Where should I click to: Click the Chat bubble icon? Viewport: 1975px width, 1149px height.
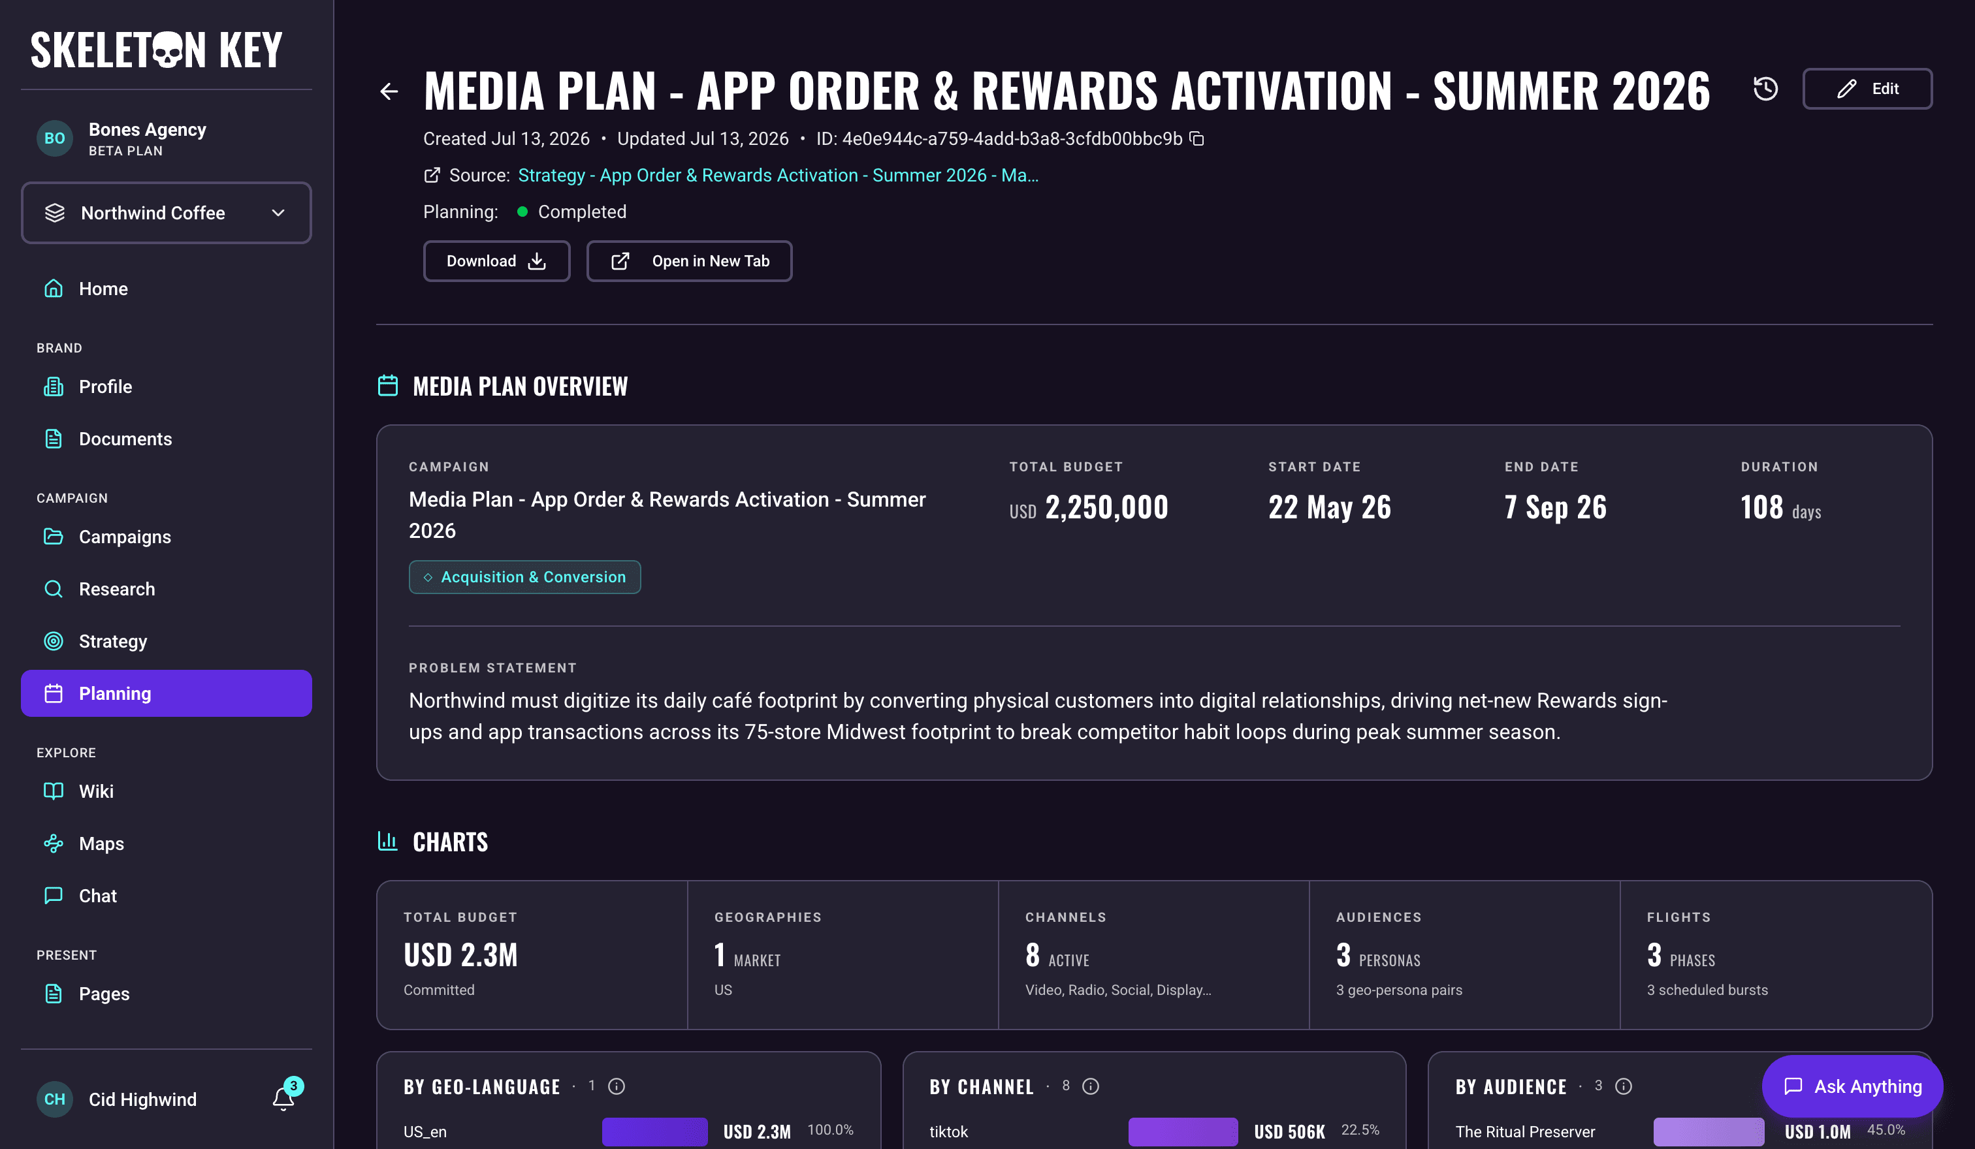click(x=54, y=895)
